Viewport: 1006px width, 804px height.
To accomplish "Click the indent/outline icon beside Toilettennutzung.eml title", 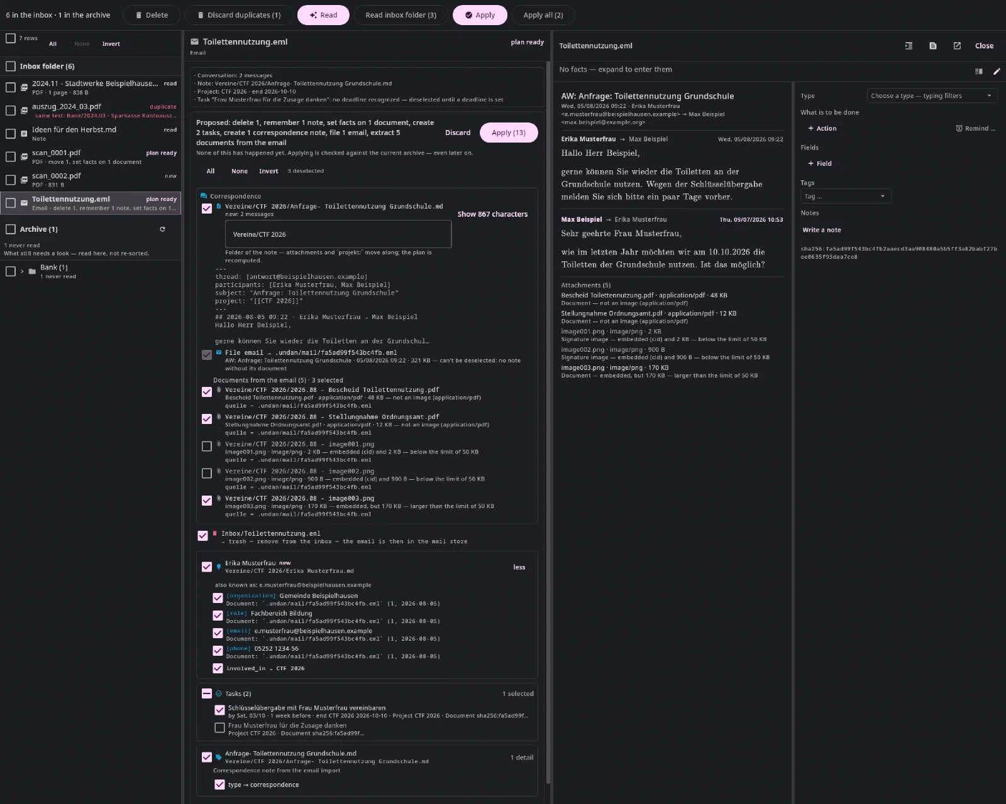I will 909,46.
